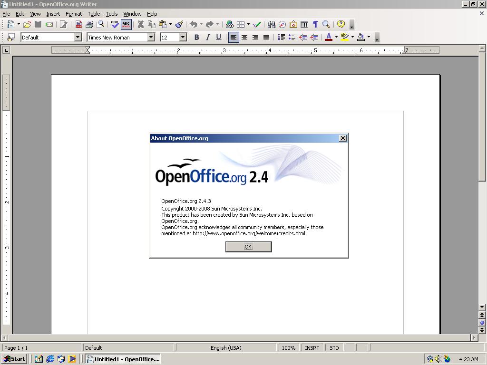Run the Spellcheck ABC checkmark icon
The image size is (487, 365).
pos(115,24)
